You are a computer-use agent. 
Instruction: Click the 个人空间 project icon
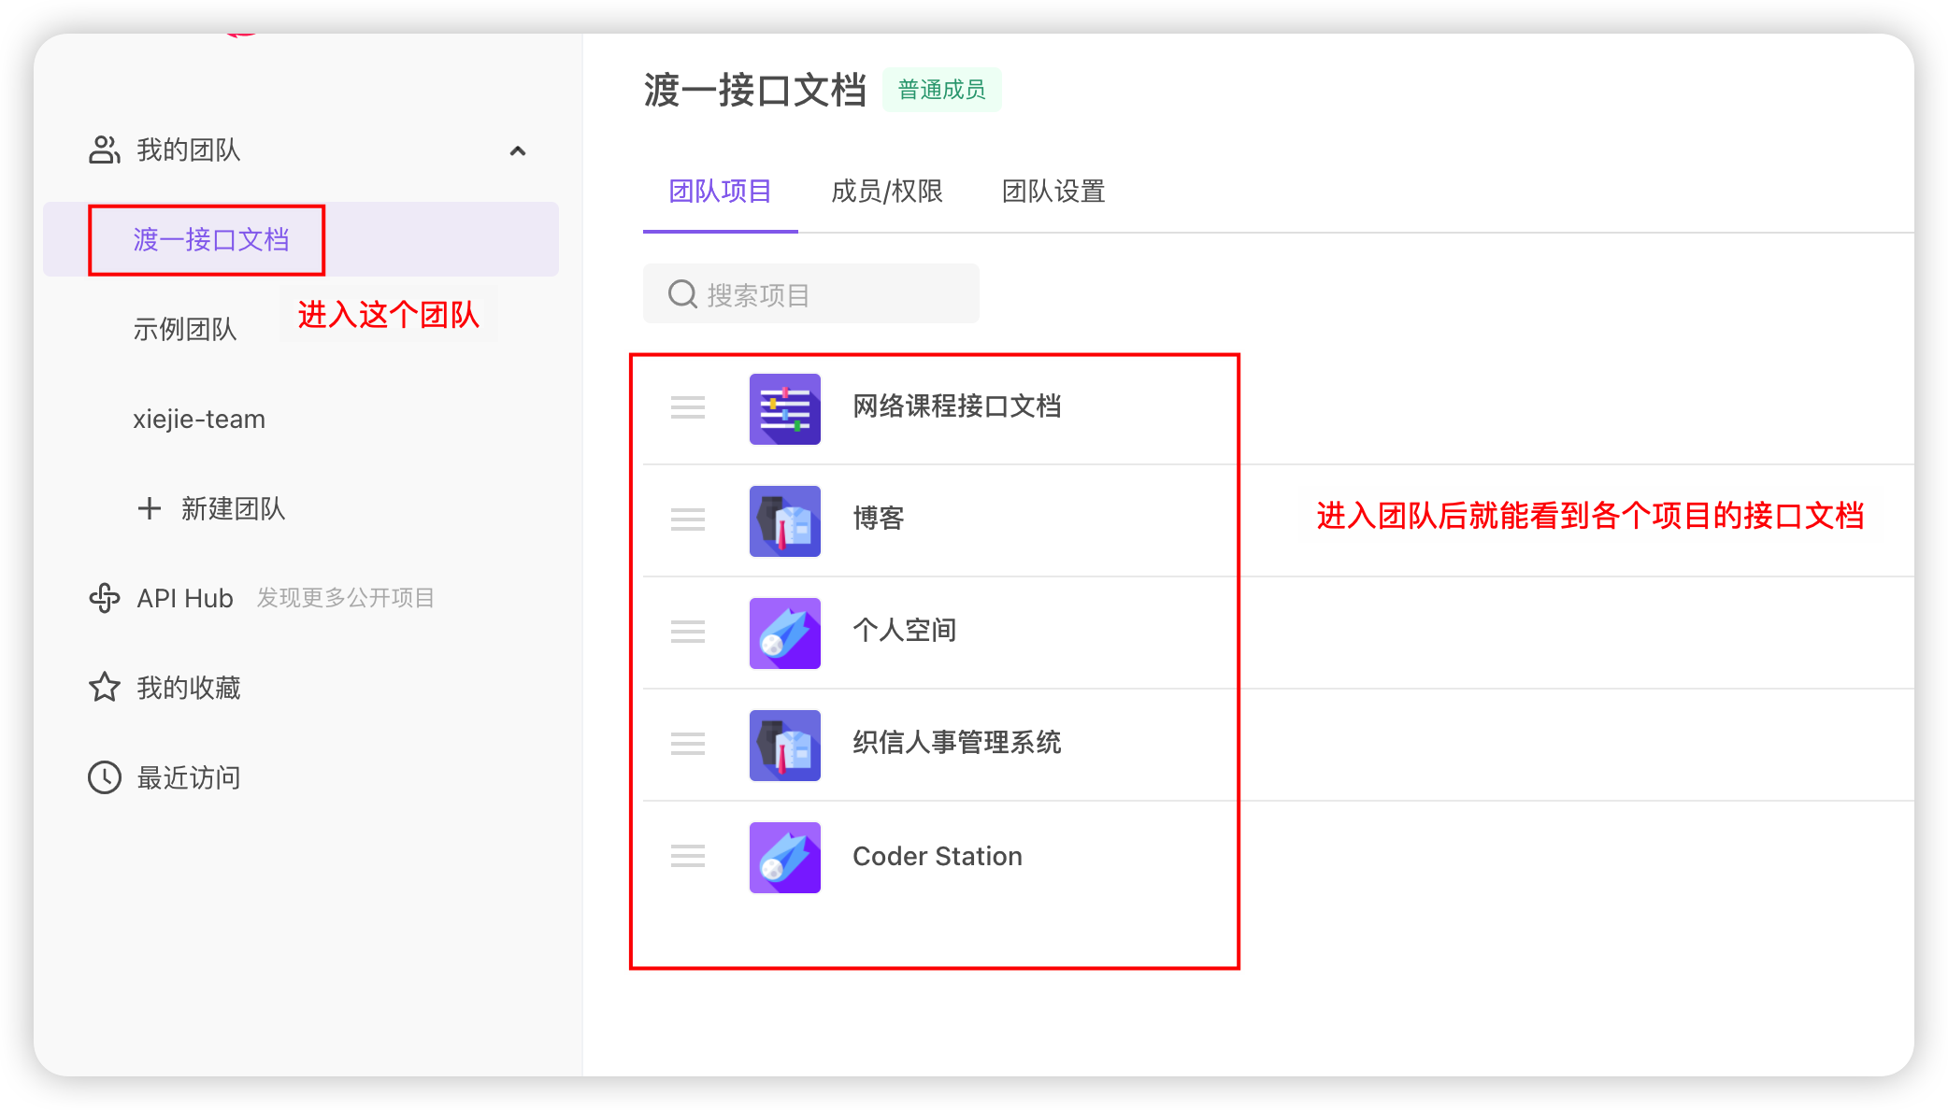click(785, 633)
